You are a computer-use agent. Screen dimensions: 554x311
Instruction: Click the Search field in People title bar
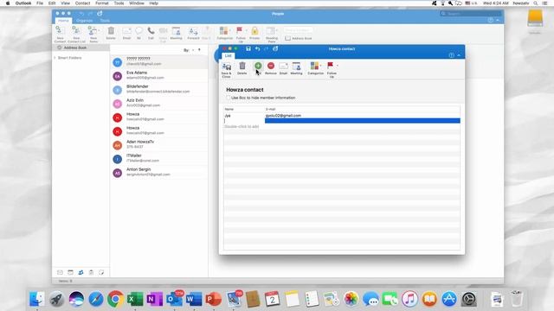471,14
